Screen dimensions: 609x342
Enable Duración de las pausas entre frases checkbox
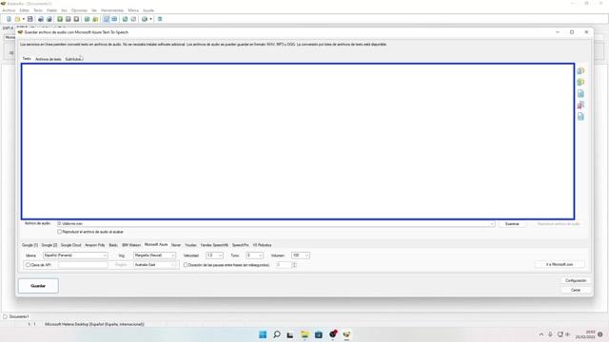pos(186,265)
